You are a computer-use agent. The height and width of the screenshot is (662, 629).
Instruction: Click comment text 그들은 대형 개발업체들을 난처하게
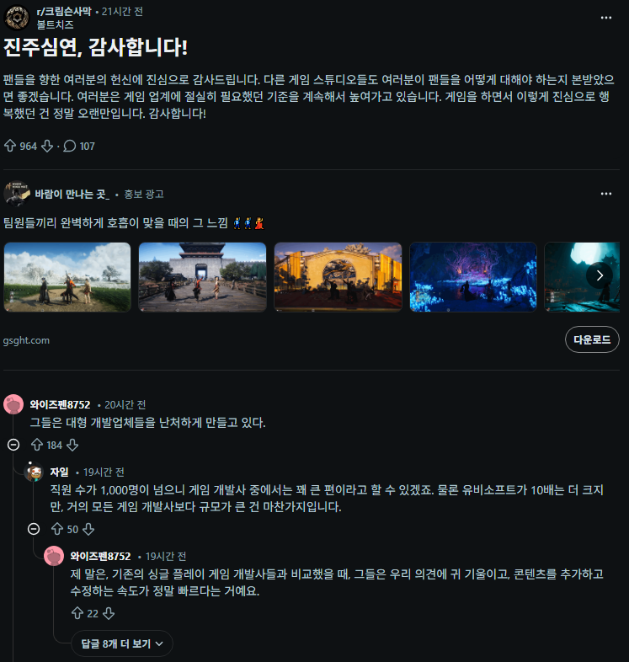pos(147,422)
